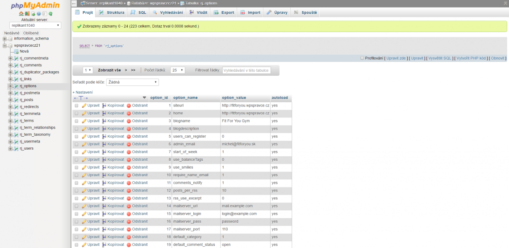Switch to the Struktura tab
509x248 pixels.
coord(112,12)
